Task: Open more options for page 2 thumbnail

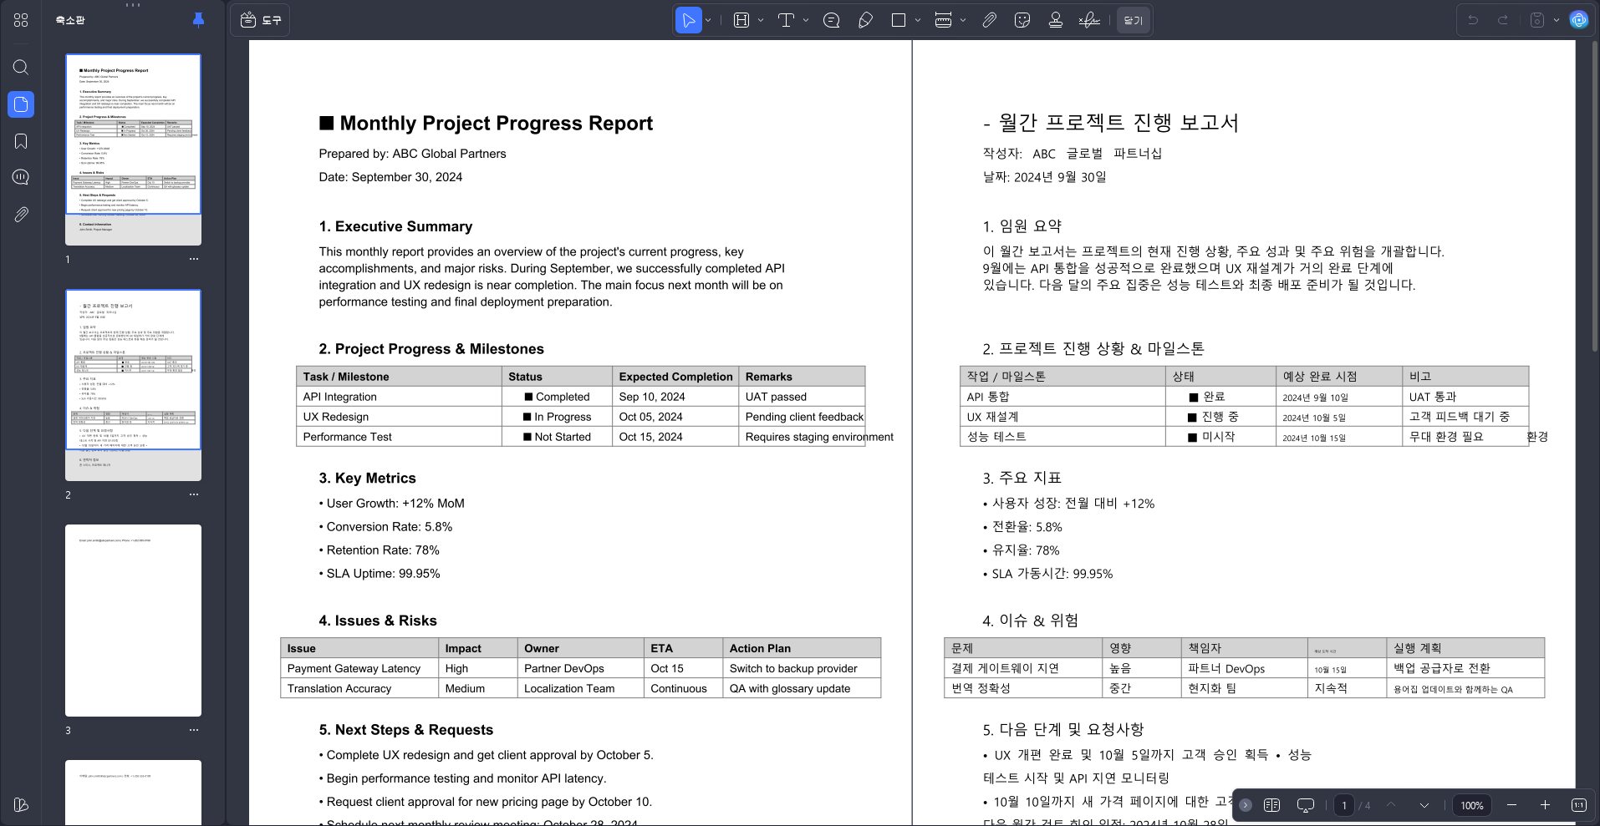Action: [x=194, y=494]
